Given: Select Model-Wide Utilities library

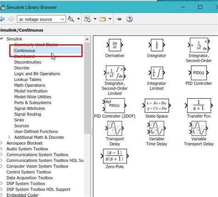Looking at the screenshot, I should tap(33, 97).
